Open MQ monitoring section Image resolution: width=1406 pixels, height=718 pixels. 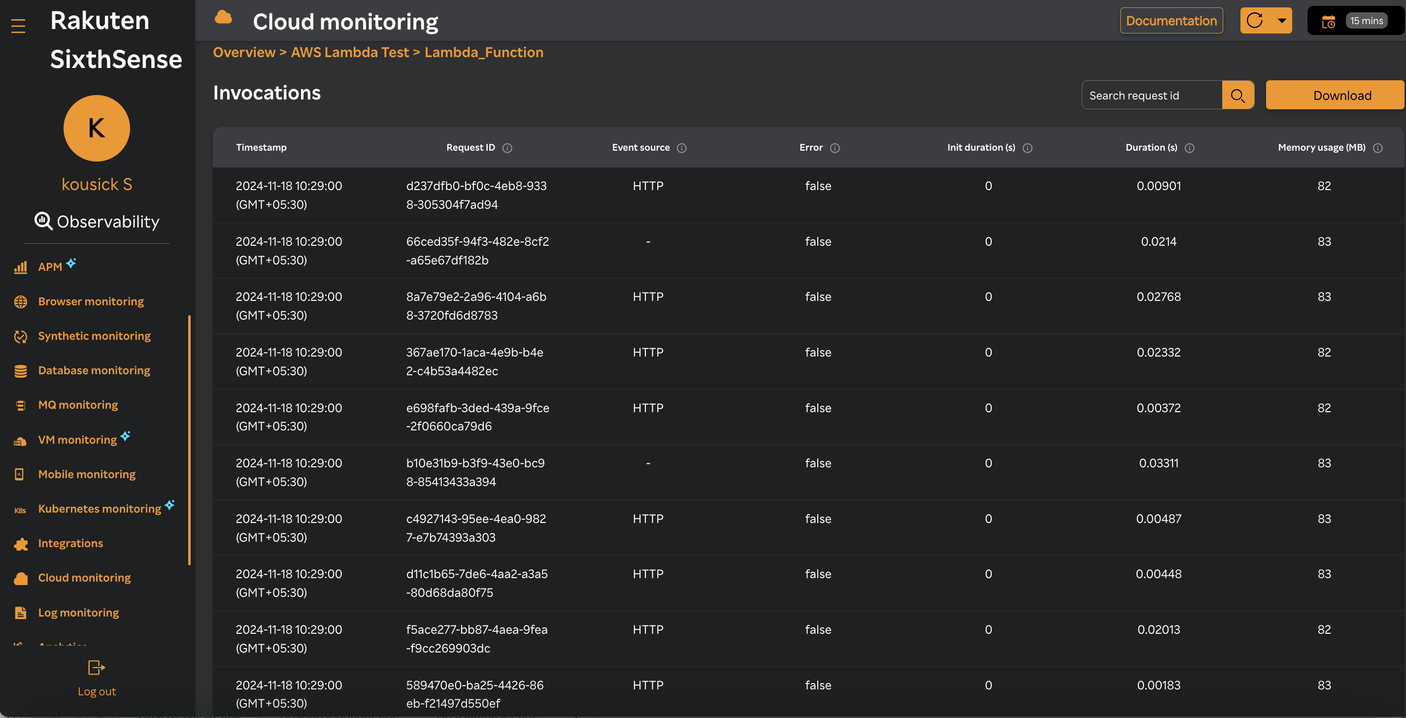(x=78, y=405)
